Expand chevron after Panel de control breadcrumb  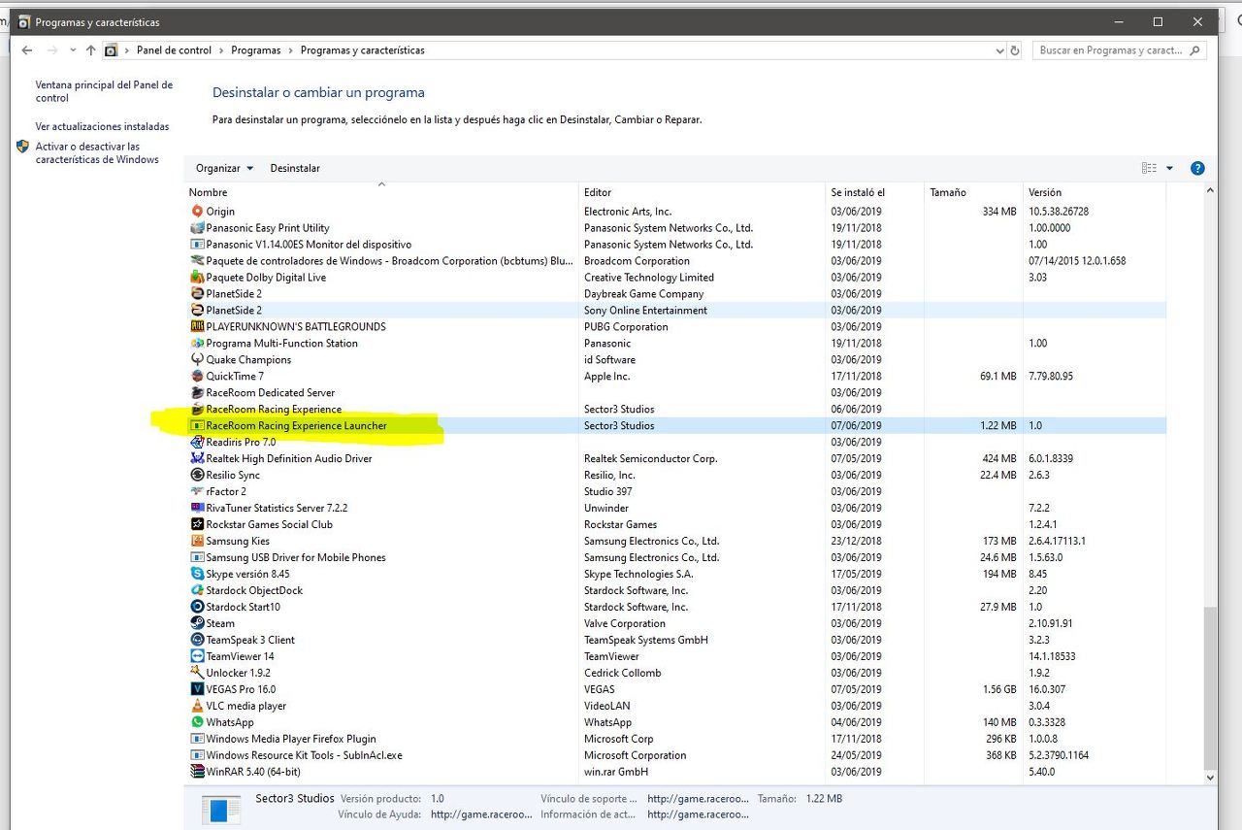coord(221,50)
